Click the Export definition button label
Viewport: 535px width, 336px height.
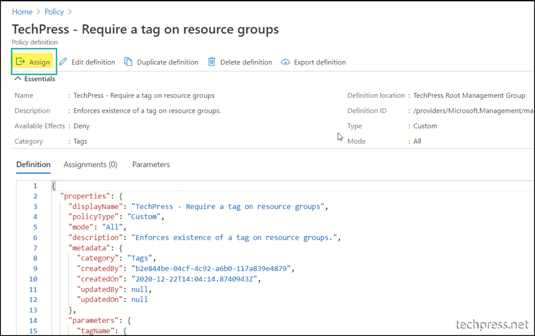tap(320, 62)
